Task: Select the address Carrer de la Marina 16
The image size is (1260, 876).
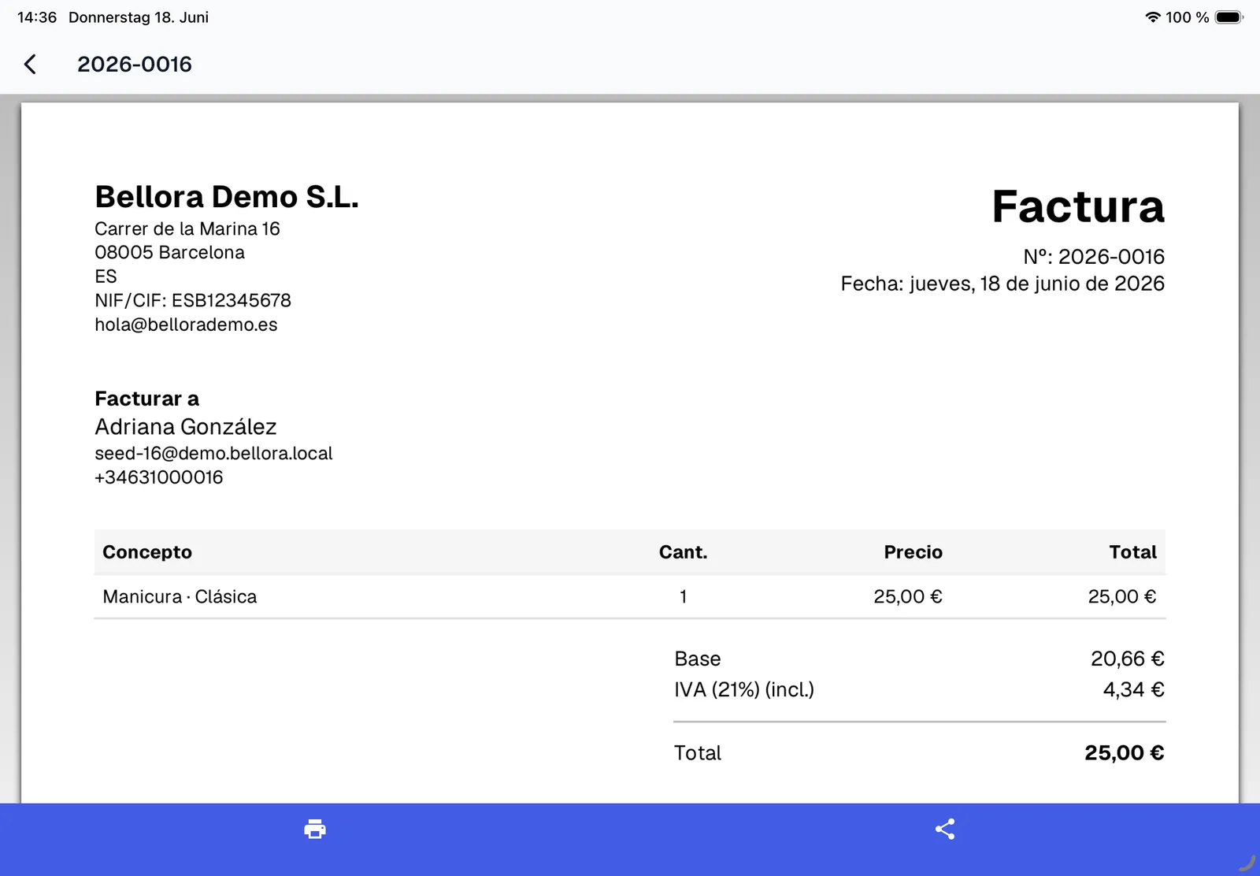Action: tap(187, 229)
